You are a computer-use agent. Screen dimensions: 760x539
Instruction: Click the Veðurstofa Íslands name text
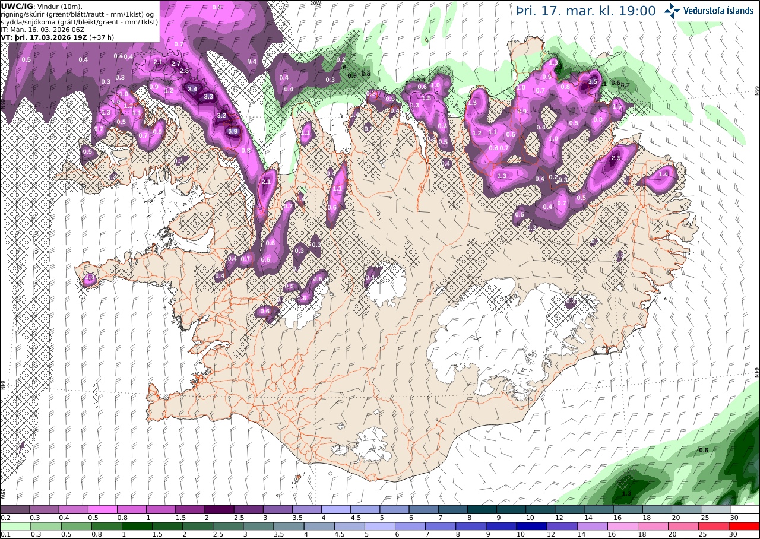tap(718, 10)
